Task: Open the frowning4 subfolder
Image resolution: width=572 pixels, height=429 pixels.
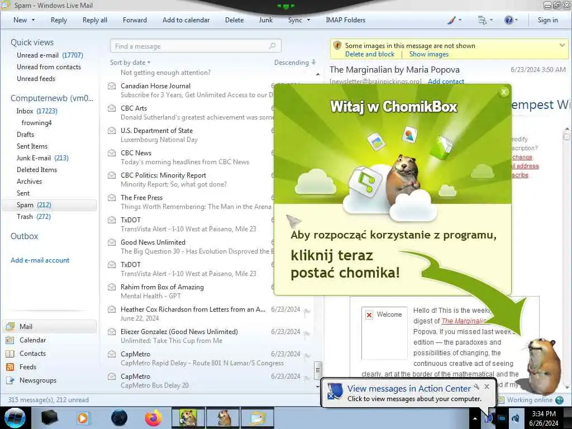Action: pos(36,122)
